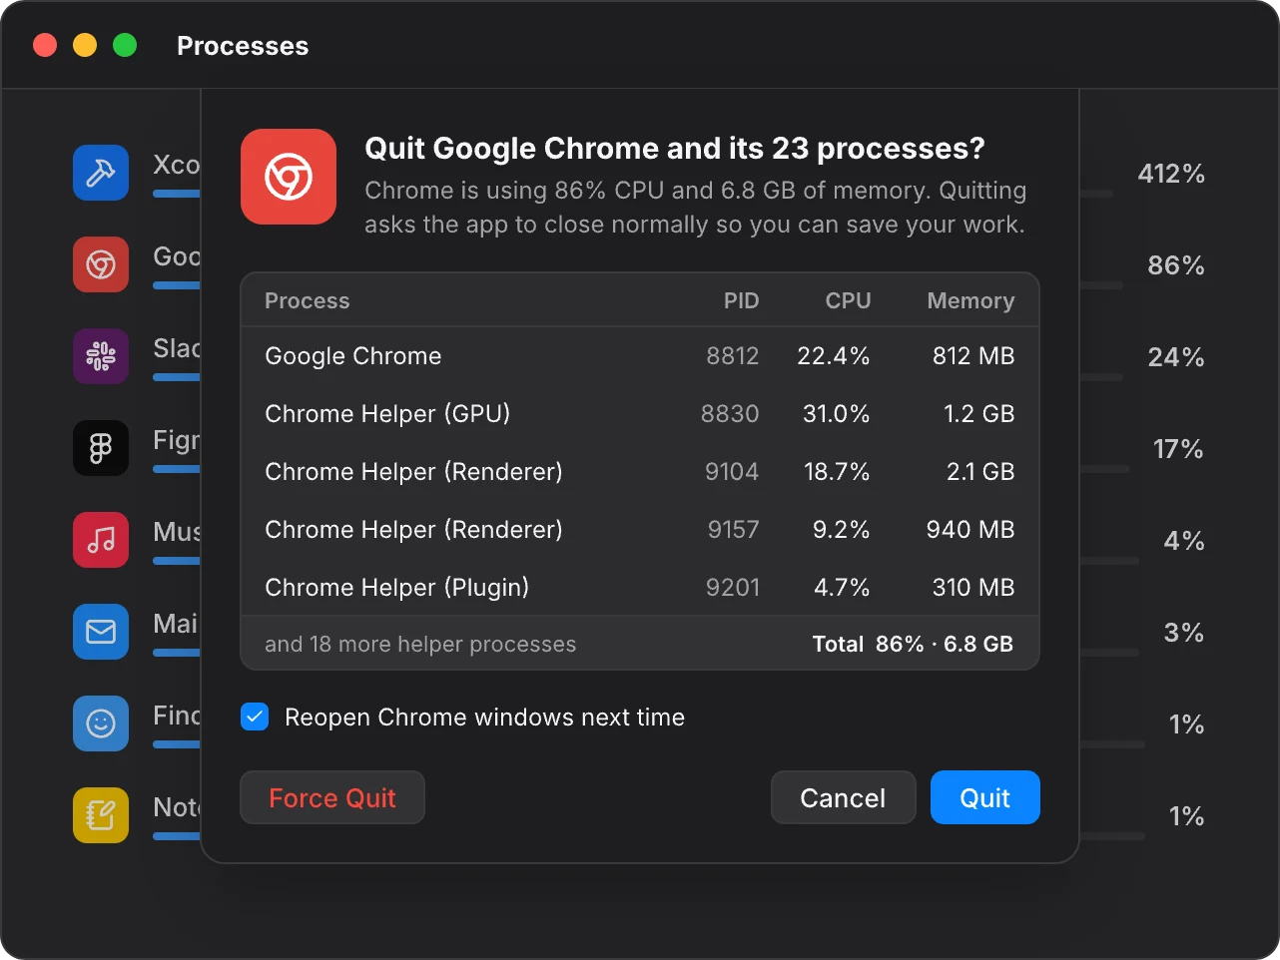Viewport: 1280px width, 960px height.
Task: Click the 2.1 GB memory value
Action: pyautogui.click(x=980, y=472)
